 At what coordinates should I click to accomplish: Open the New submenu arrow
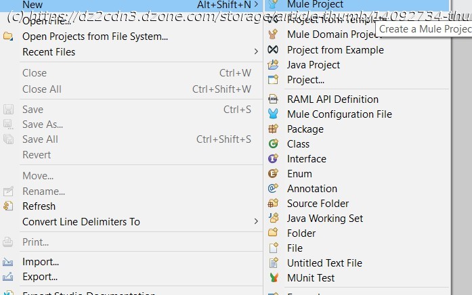(256, 4)
